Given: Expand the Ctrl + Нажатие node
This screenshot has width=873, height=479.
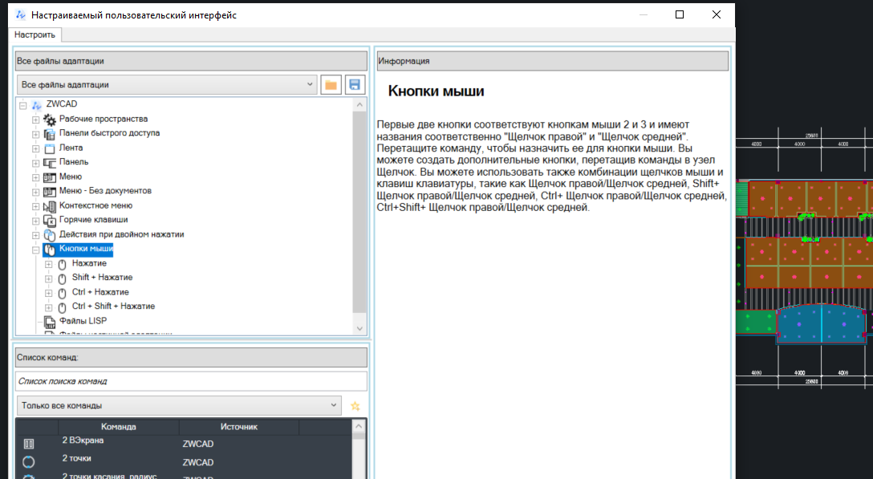Looking at the screenshot, I should (x=48, y=293).
